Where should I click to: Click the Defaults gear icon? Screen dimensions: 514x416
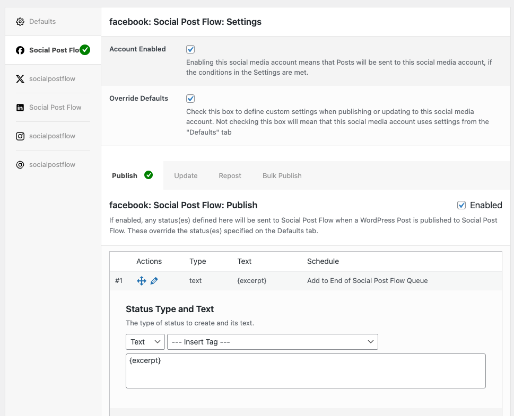(x=20, y=22)
